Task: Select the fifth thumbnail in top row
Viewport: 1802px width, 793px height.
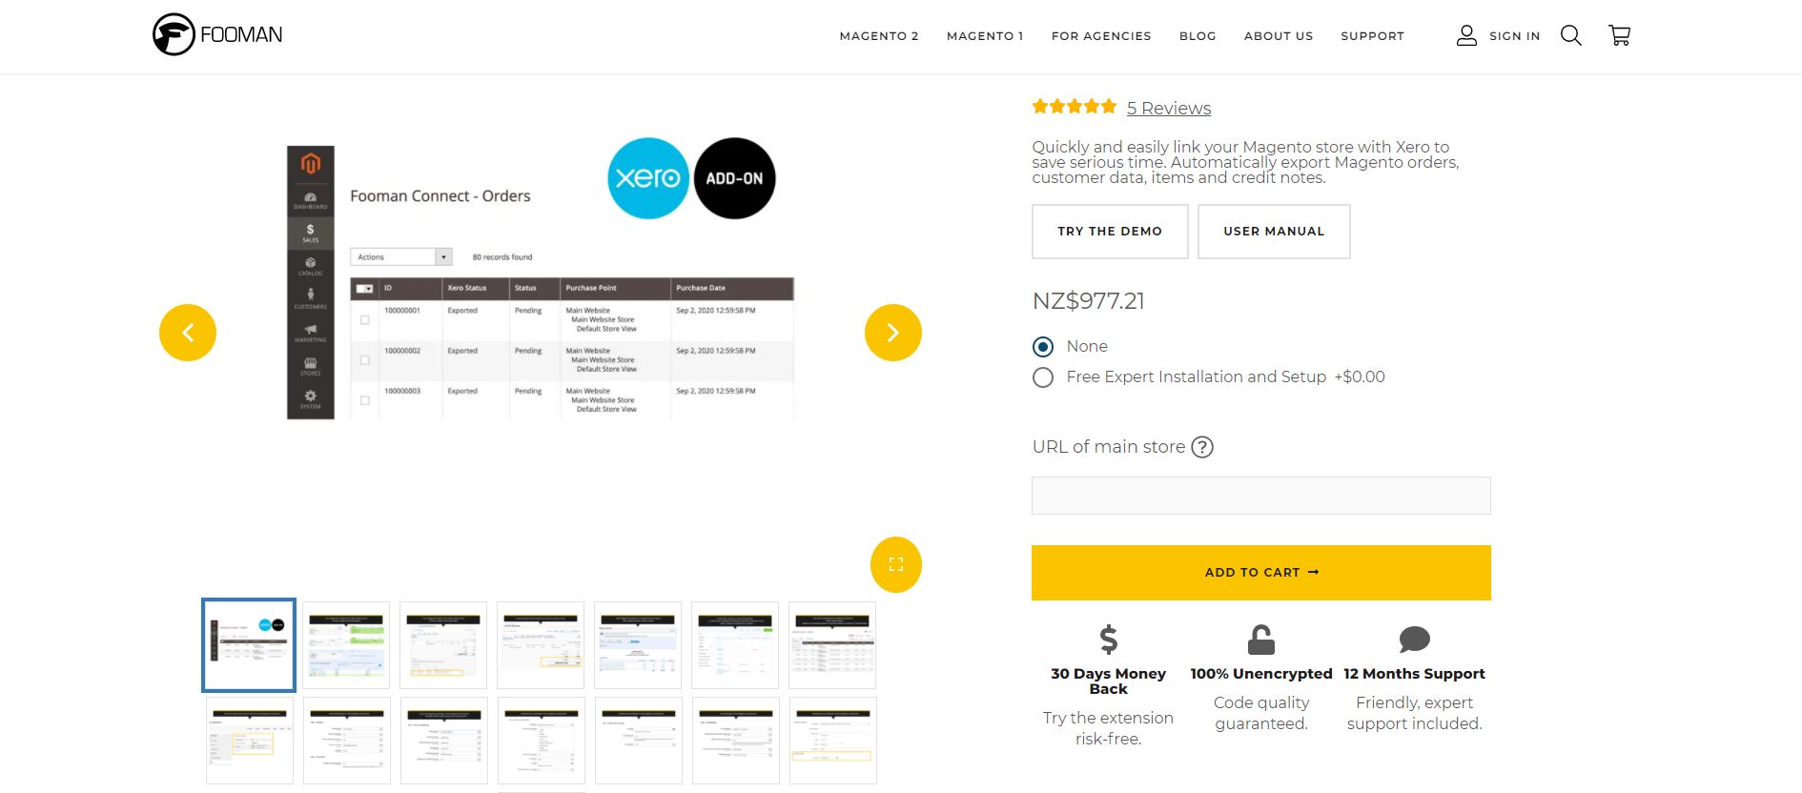Action: point(638,645)
